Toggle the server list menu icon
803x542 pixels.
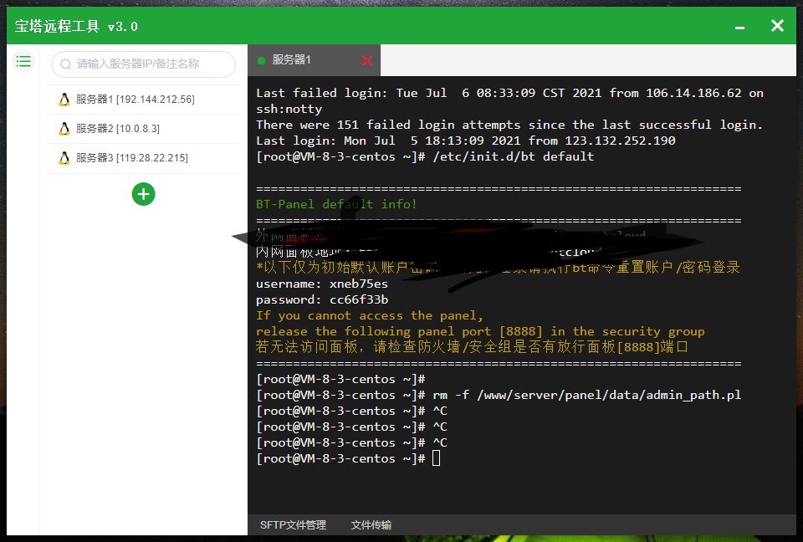(23, 62)
